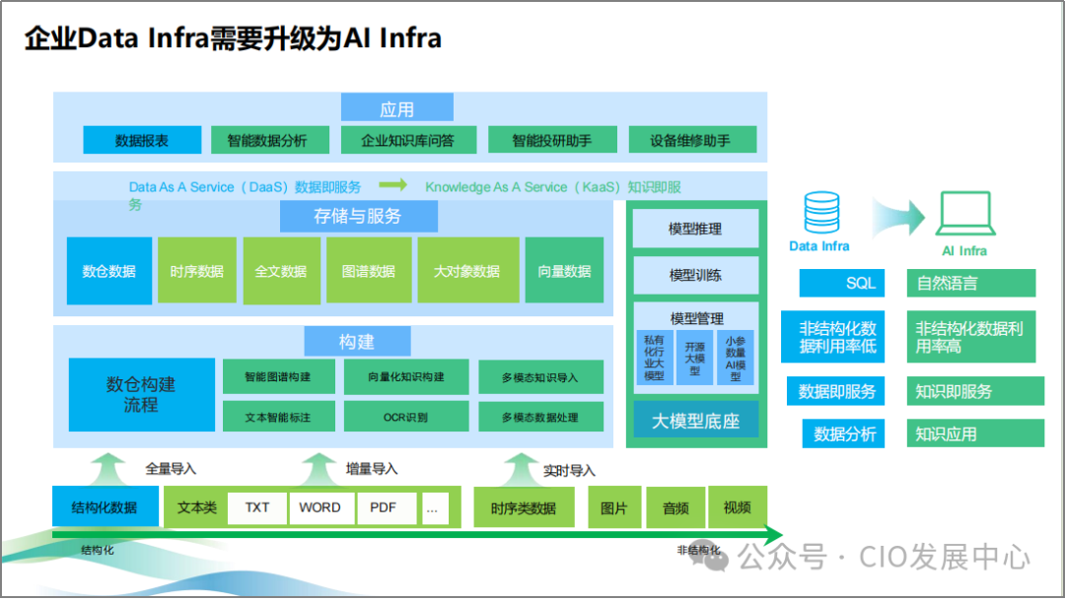This screenshot has width=1065, height=599.
Task: Select the 视频 box
Action: click(738, 506)
